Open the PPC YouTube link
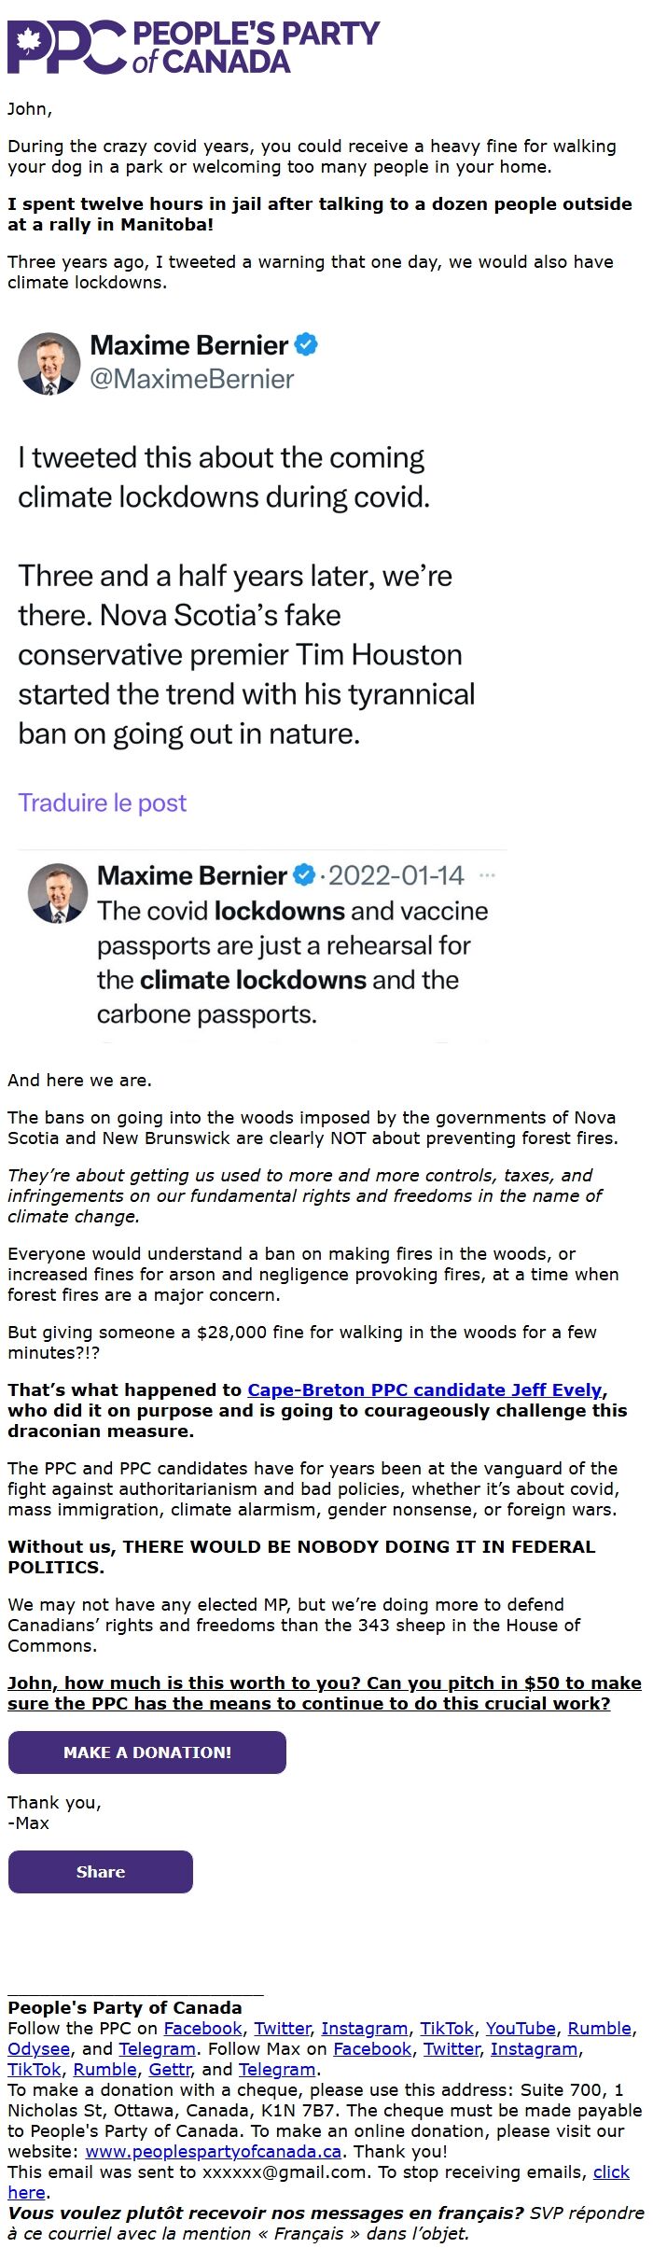This screenshot has width=653, height=2248. click(x=521, y=2028)
